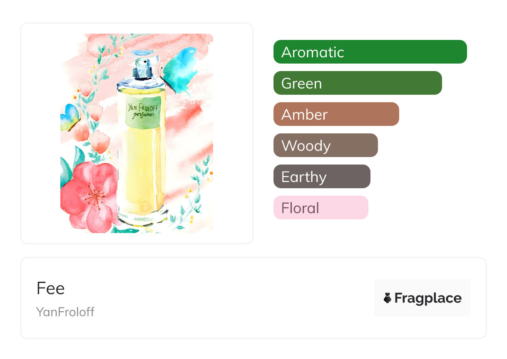
Task: Click the Fragplace wordmark text
Action: coord(428,298)
